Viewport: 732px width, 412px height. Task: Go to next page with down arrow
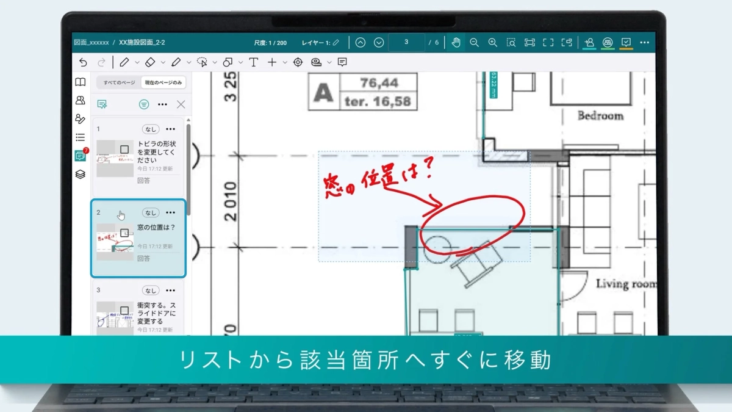coord(379,42)
